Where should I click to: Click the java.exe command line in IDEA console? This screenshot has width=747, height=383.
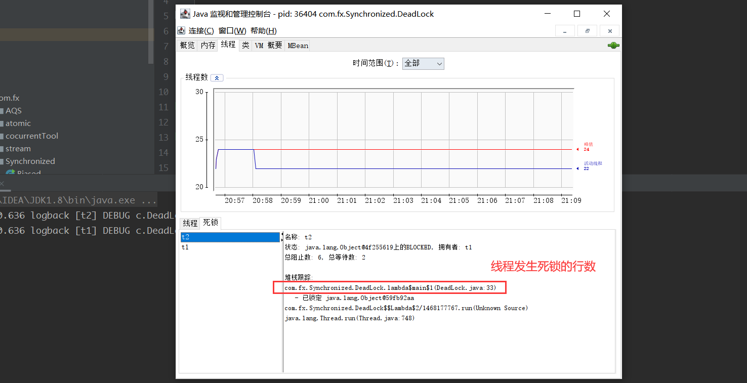tap(78, 200)
